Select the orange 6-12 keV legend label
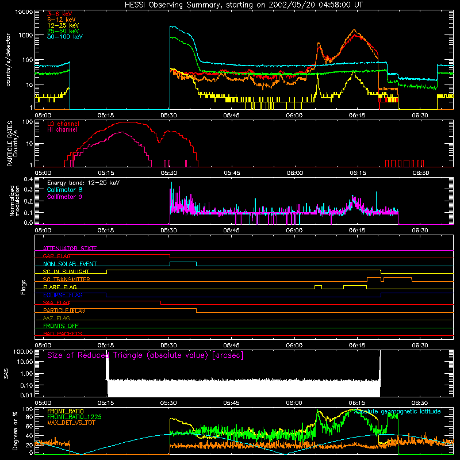Screen dimensions: 460x460 coord(62,20)
